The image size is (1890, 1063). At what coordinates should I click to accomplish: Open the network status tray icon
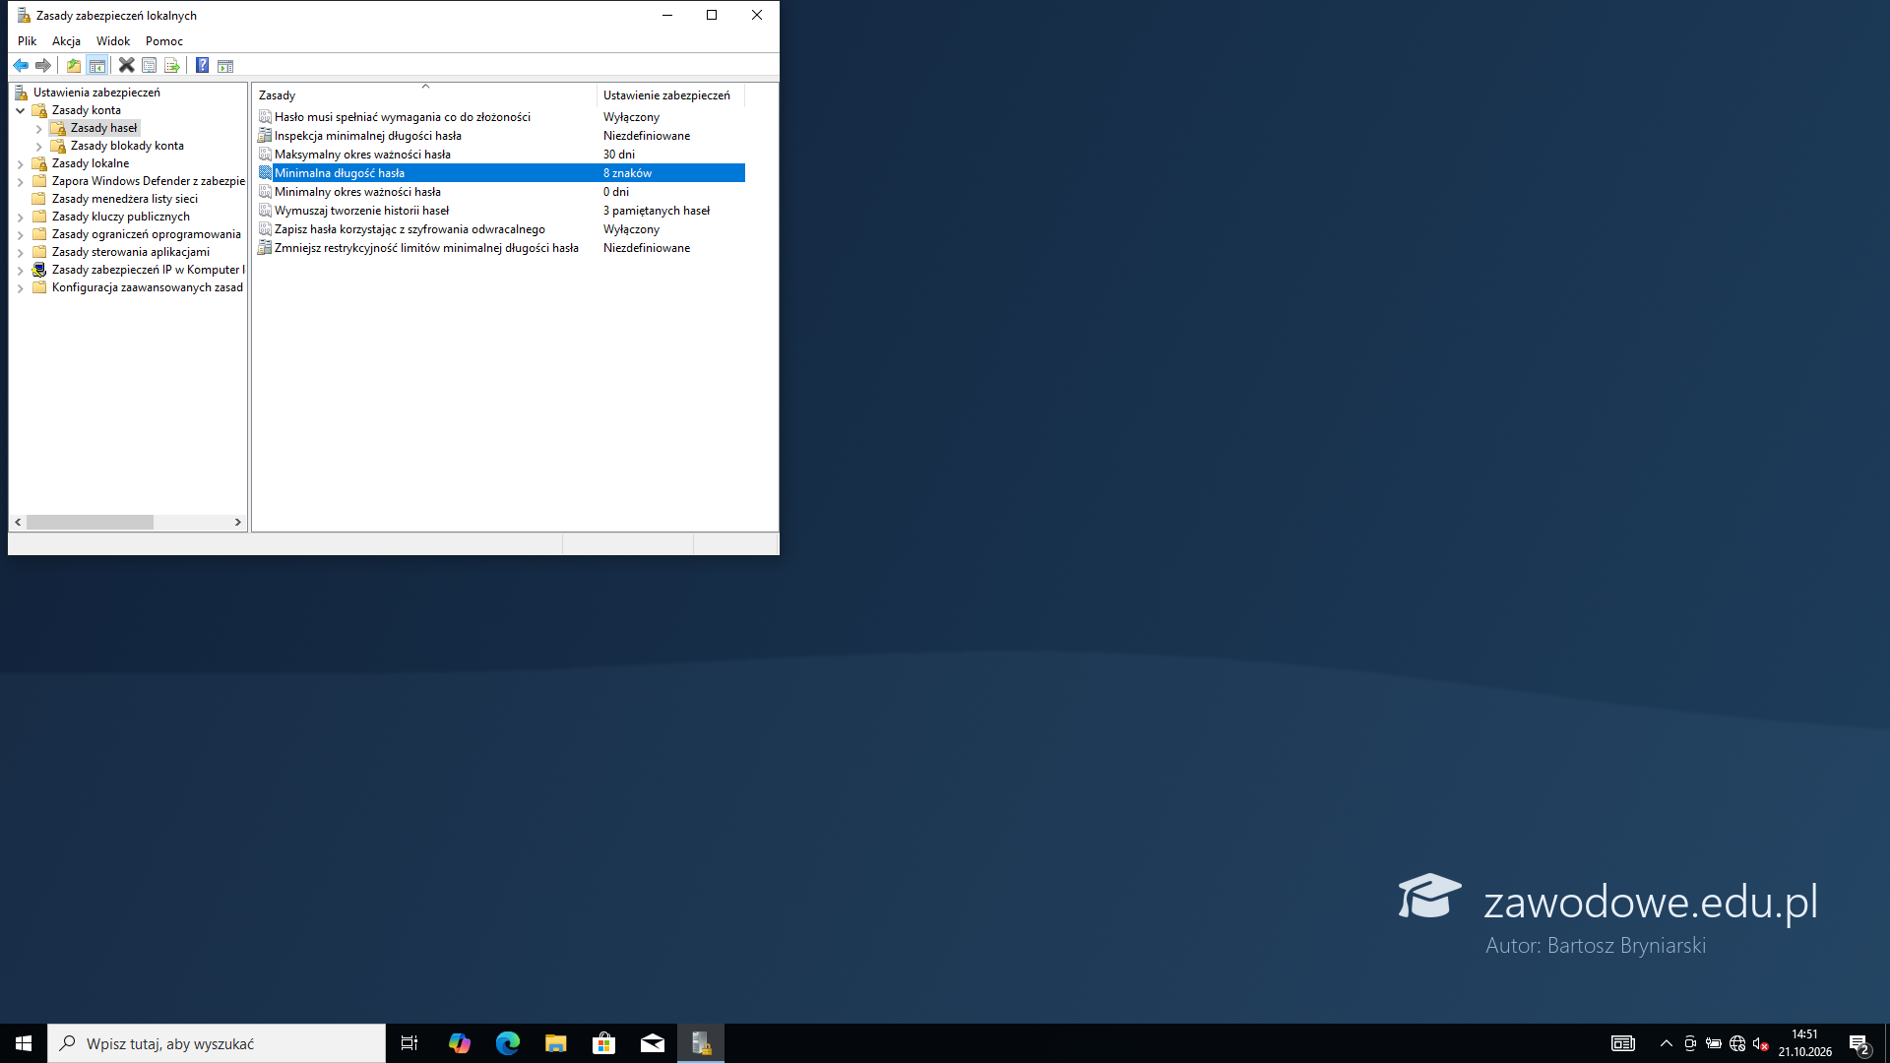pos(1737,1043)
